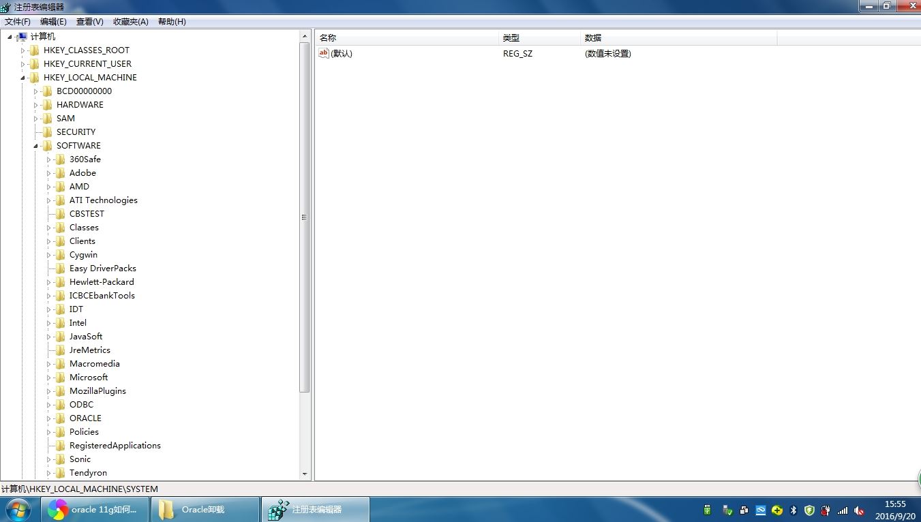Click the (默认) string value icon
921x522 pixels.
[324, 53]
